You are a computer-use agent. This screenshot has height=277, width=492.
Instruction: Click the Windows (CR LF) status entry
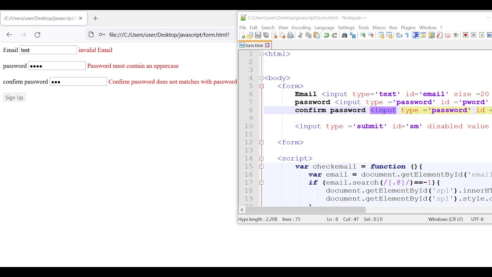445,219
